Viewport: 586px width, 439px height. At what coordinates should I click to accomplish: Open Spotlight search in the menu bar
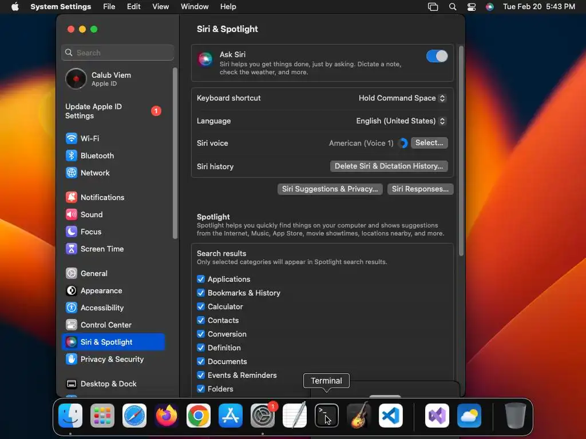click(x=453, y=7)
